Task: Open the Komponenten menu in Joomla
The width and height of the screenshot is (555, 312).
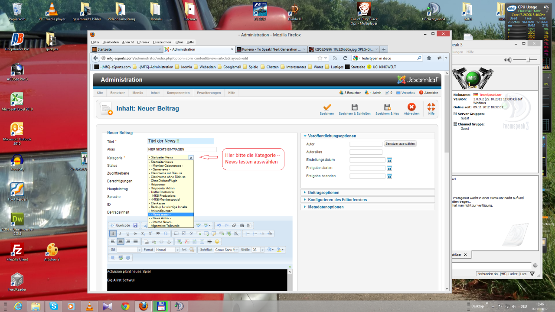Action: 178,93
